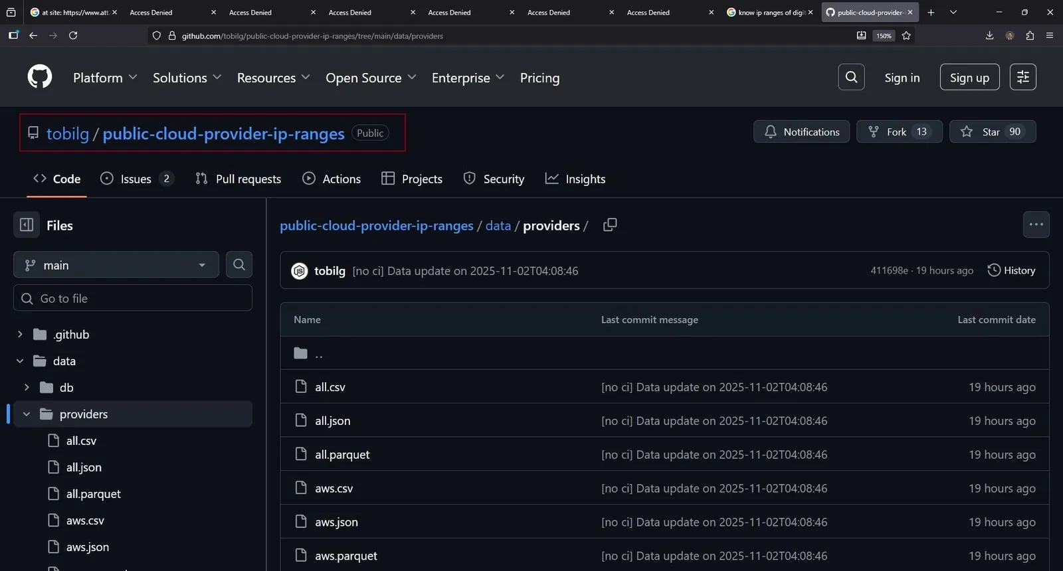
Task: Click the tobilg owner link in header
Action: (68, 133)
